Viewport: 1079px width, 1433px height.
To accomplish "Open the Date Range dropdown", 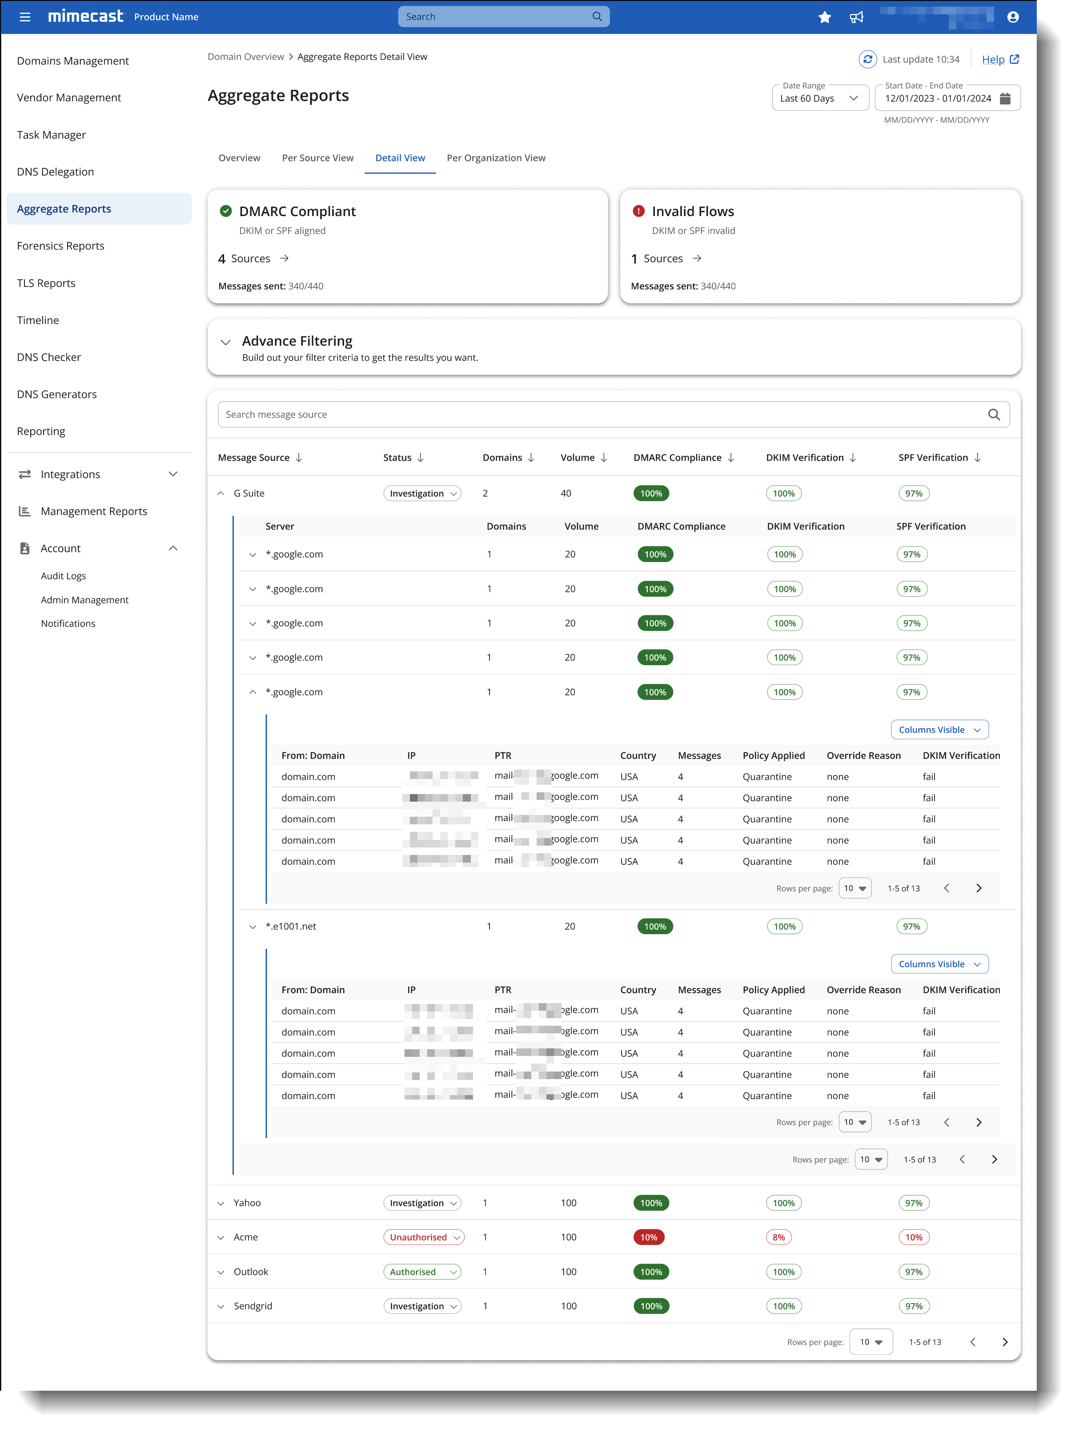I will point(819,98).
